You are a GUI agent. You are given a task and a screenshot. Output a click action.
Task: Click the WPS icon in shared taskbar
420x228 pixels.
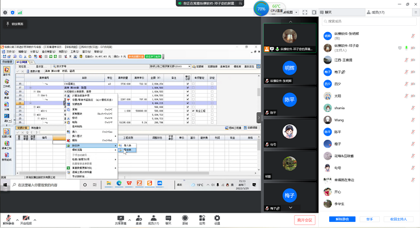click(129, 183)
